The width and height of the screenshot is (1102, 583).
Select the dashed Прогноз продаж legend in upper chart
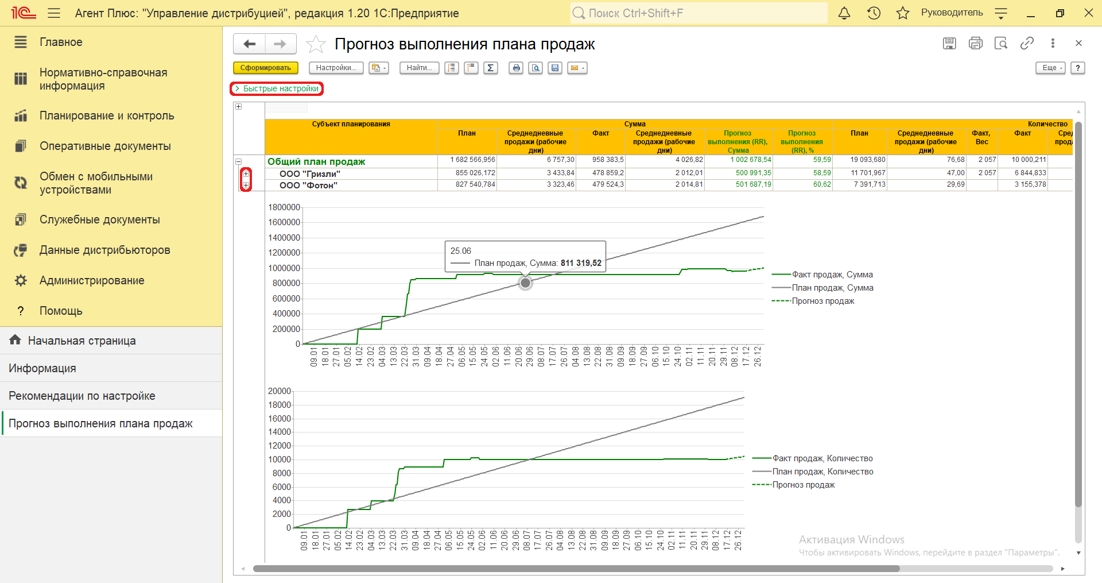click(x=813, y=301)
